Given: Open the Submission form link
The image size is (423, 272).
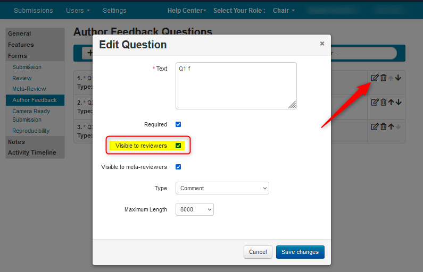Looking at the screenshot, I should [x=27, y=67].
